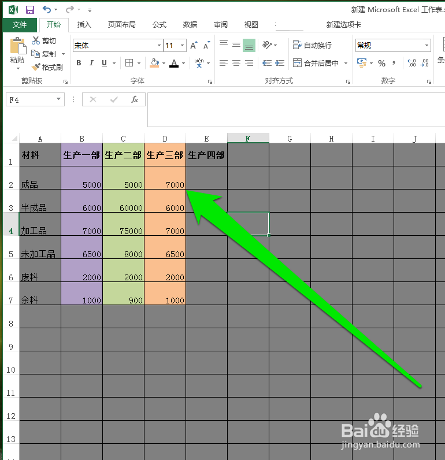This screenshot has width=445, height=460.
Task: Click the Format Painter (格式刷) icon
Action: 36,67
